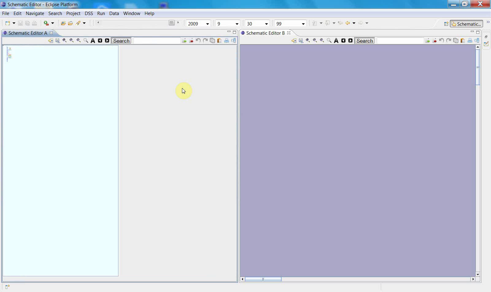Click the time slider thumb in main toolbar
Image resolution: width=491 pixels, height=292 pixels.
(x=172, y=23)
